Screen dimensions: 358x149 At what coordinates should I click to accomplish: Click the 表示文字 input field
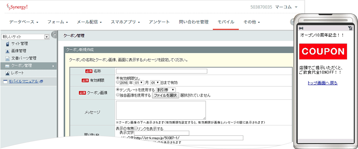point(162,133)
